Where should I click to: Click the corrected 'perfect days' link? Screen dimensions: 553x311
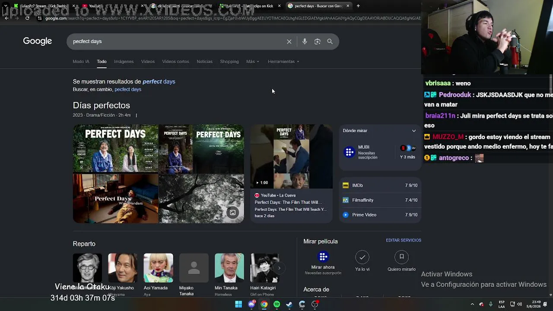tap(159, 82)
